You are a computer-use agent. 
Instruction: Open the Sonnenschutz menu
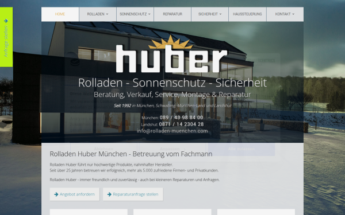click(135, 14)
